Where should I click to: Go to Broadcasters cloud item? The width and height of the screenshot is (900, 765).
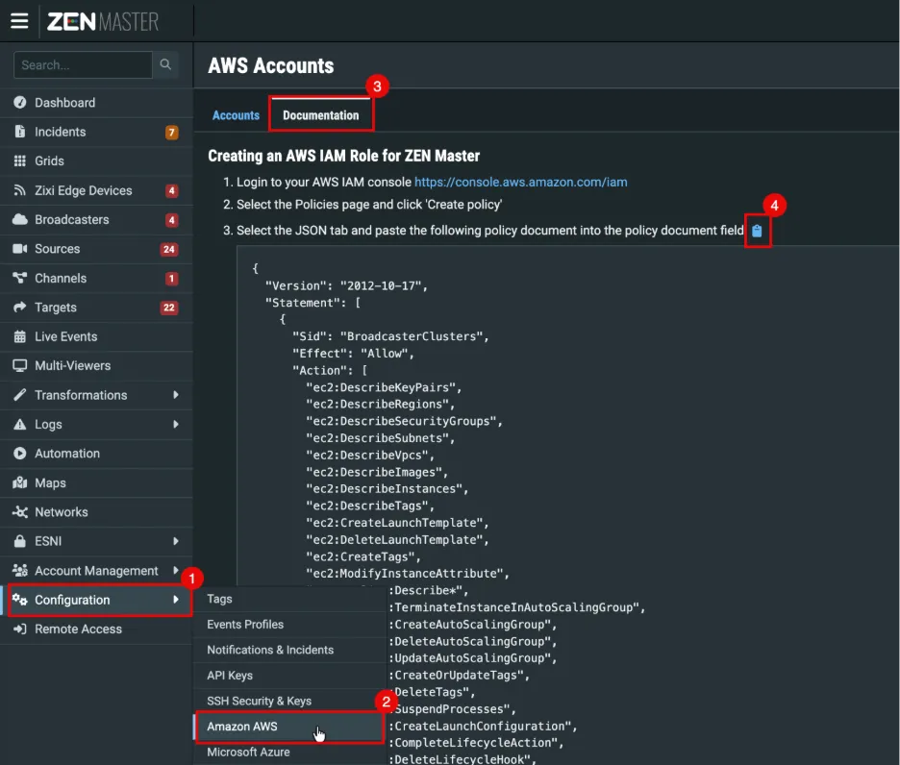[x=96, y=220]
